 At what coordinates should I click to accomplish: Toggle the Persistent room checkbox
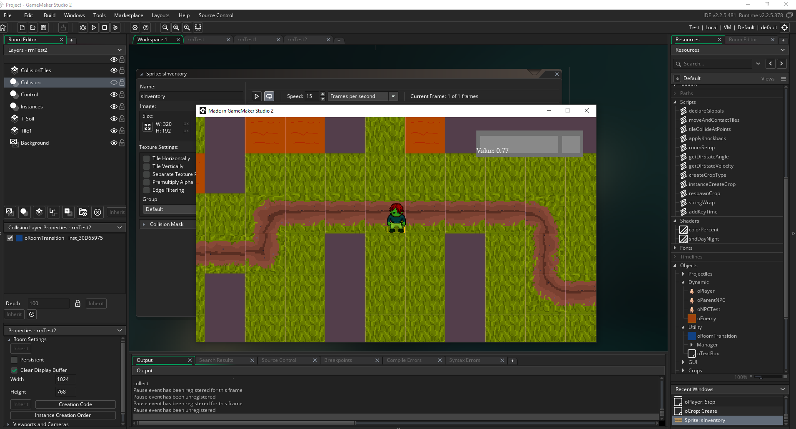15,360
